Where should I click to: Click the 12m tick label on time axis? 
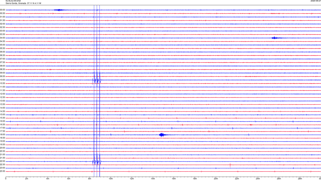point(132,179)
